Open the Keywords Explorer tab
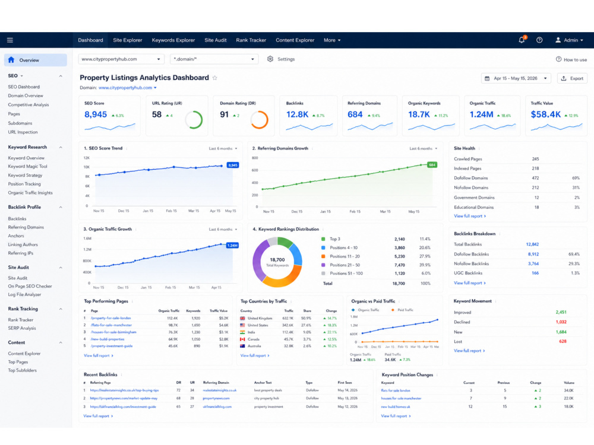This screenshot has height=445, width=594. pyautogui.click(x=173, y=40)
